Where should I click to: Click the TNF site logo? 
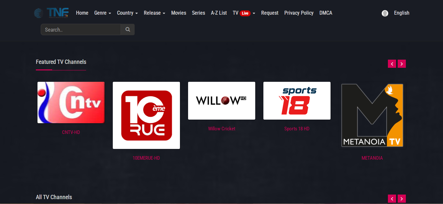click(51, 13)
